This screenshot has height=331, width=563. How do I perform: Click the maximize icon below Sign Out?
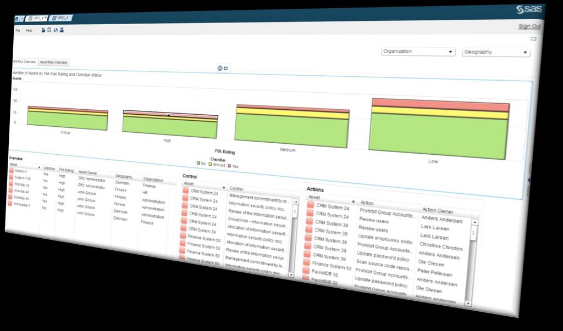click(x=533, y=39)
